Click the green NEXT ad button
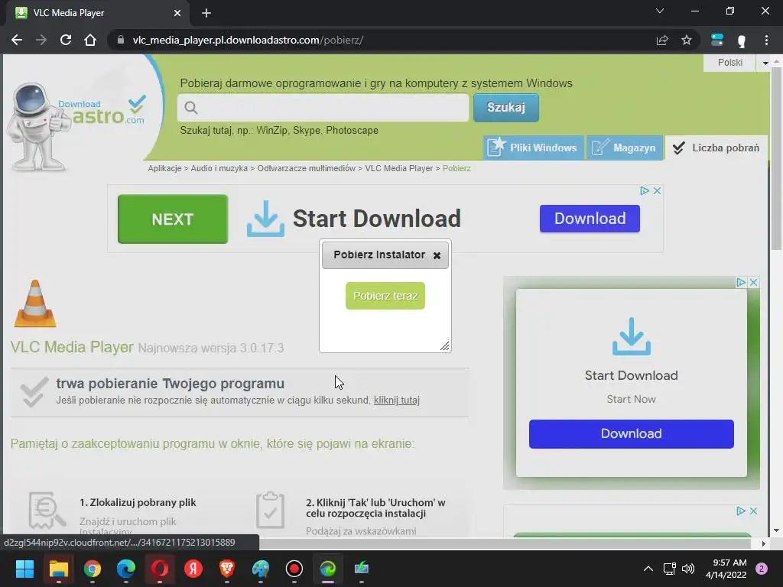This screenshot has height=587, width=783. point(173,219)
